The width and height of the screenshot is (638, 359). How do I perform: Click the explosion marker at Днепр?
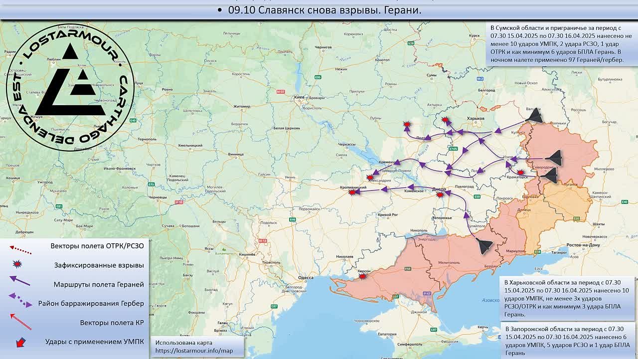tap(440, 194)
